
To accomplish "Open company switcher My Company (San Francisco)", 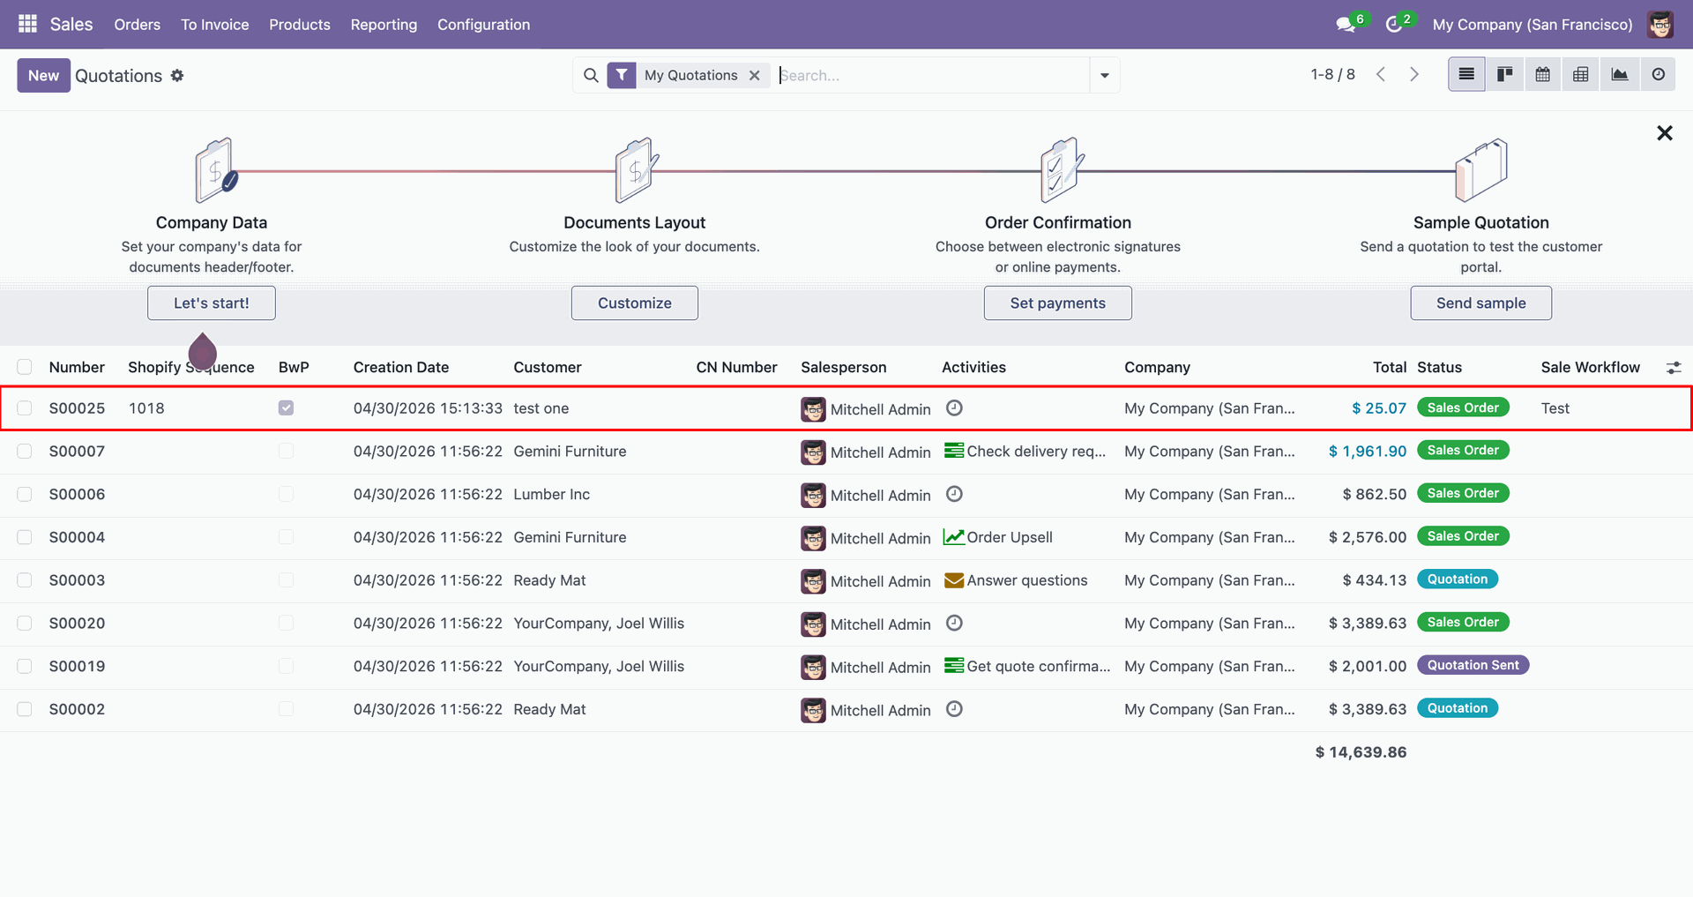I will tap(1533, 25).
